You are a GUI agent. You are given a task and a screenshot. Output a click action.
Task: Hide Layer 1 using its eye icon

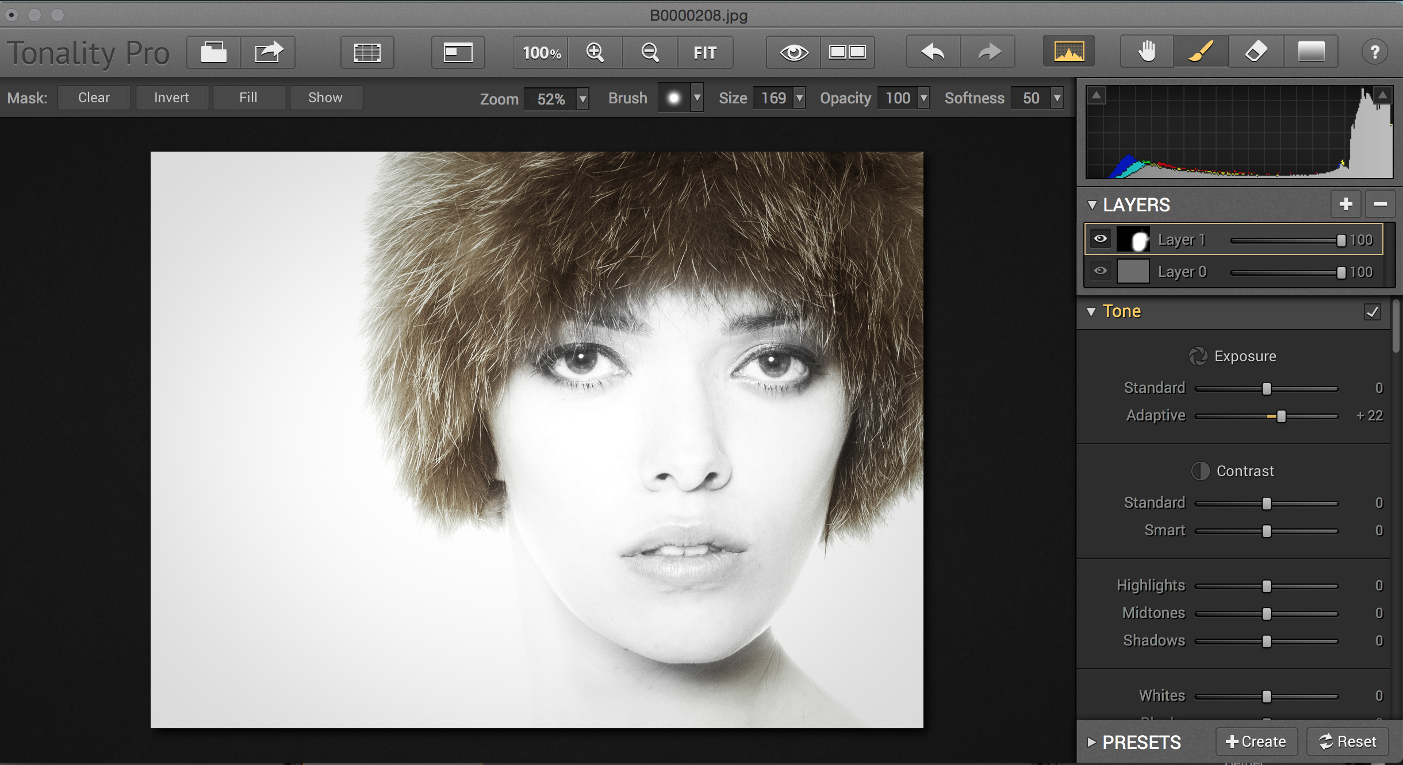[x=1100, y=239]
